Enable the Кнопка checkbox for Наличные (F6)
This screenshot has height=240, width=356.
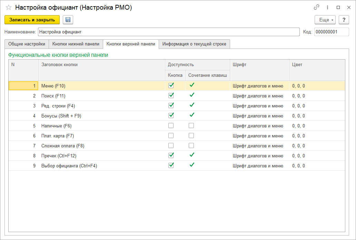[171, 126]
